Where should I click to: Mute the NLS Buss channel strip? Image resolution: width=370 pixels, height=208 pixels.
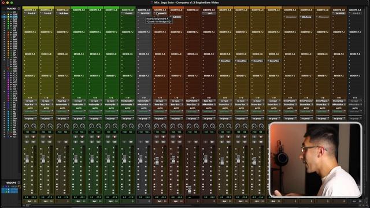click(66, 142)
